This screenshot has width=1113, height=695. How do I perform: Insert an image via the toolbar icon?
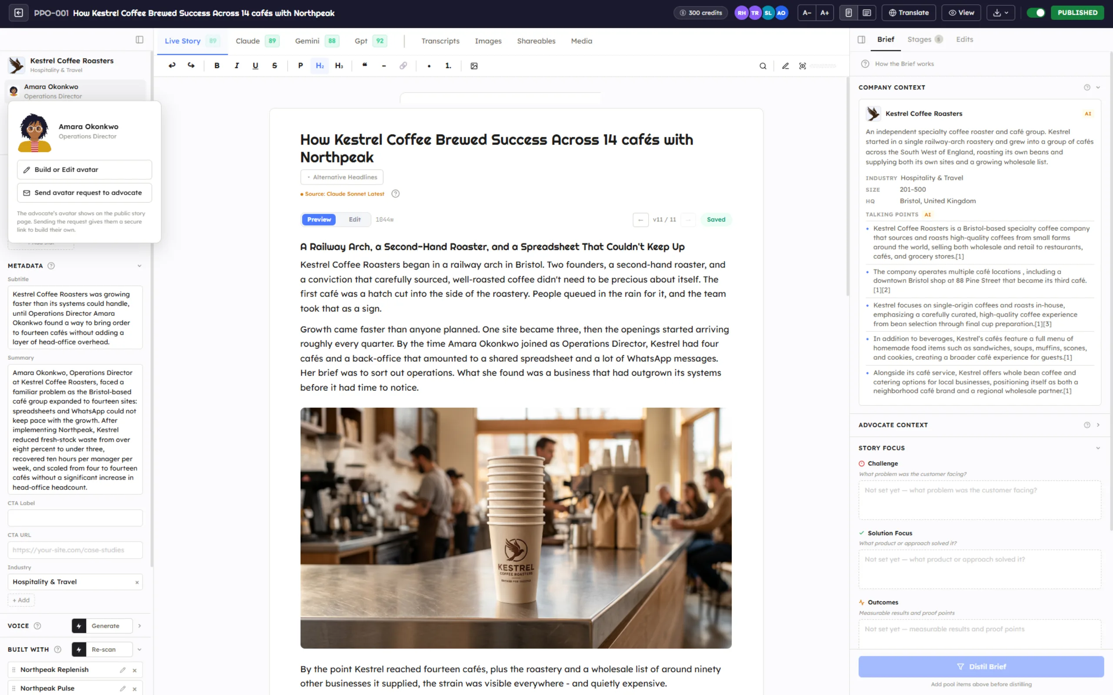(x=474, y=66)
